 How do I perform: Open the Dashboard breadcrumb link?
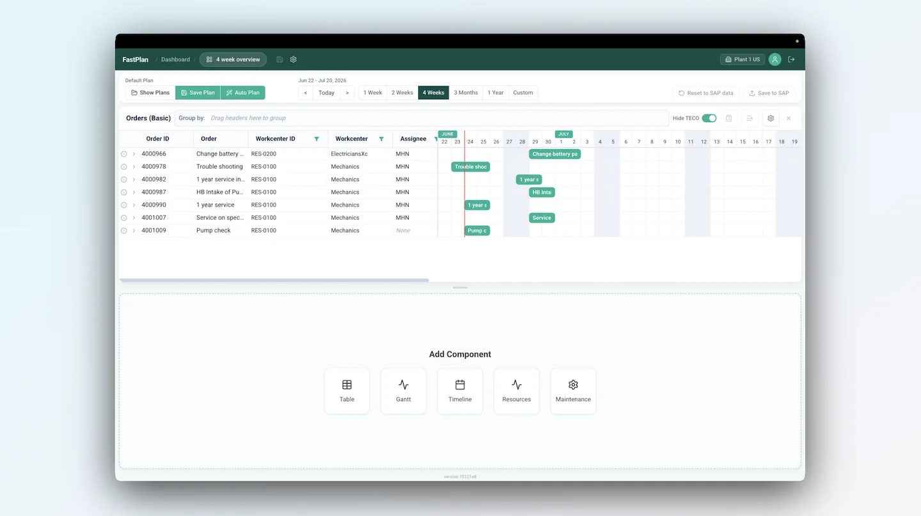tap(175, 59)
